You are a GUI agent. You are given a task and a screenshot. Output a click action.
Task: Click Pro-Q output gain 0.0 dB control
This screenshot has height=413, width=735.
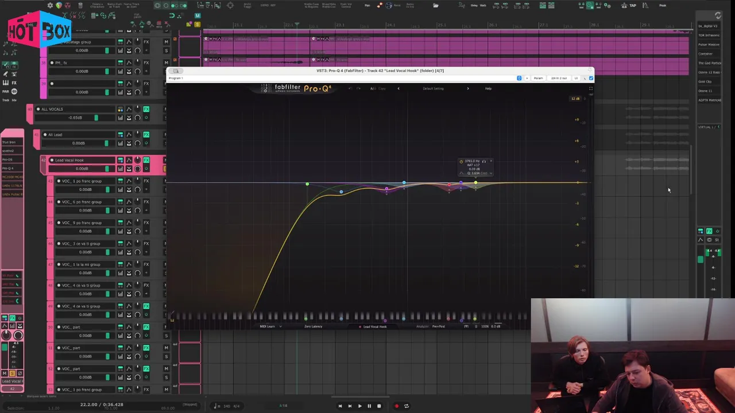click(x=495, y=326)
